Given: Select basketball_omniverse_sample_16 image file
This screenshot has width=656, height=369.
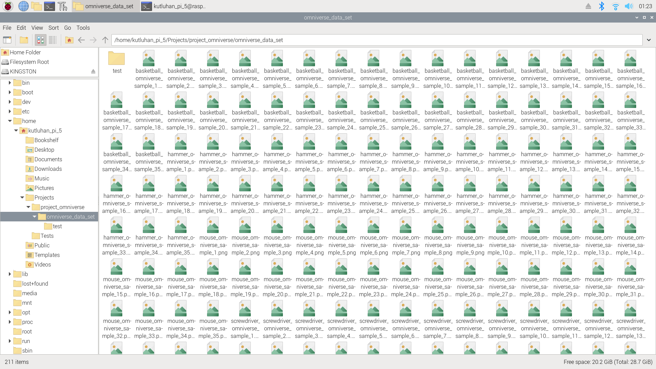Looking at the screenshot, I should coord(630,70).
